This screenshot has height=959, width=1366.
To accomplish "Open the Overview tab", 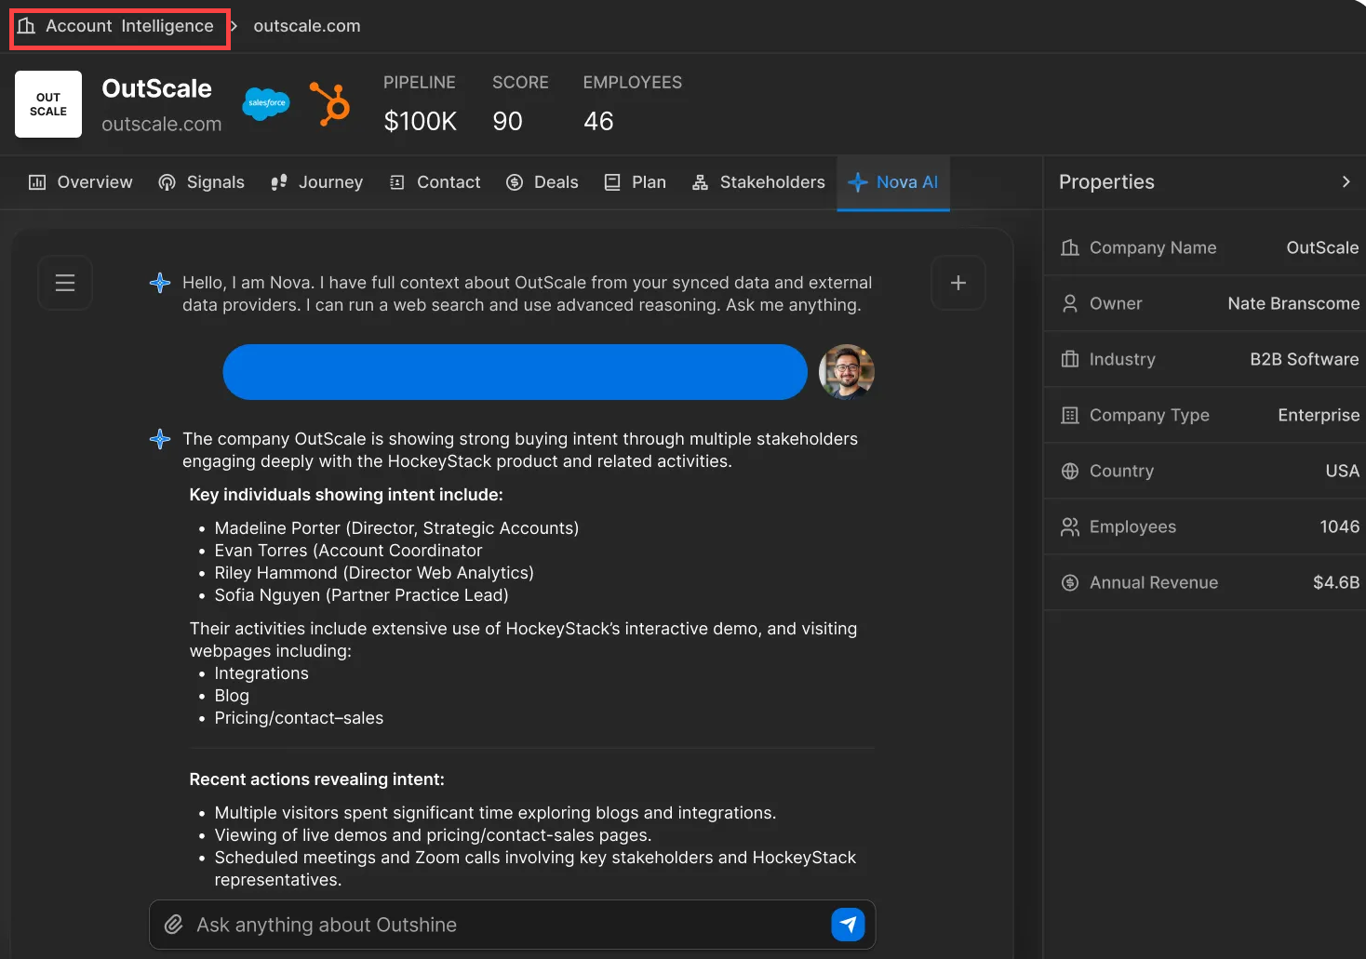I will coord(81,182).
